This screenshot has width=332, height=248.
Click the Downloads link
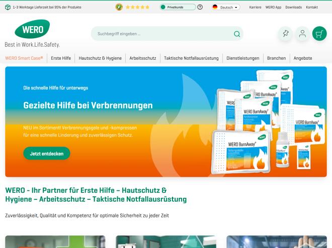293,7
